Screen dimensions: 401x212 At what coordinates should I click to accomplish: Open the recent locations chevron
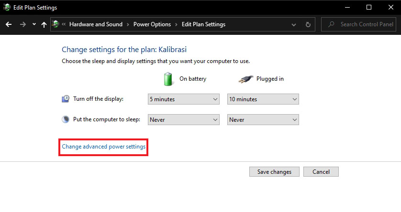[x=33, y=24]
